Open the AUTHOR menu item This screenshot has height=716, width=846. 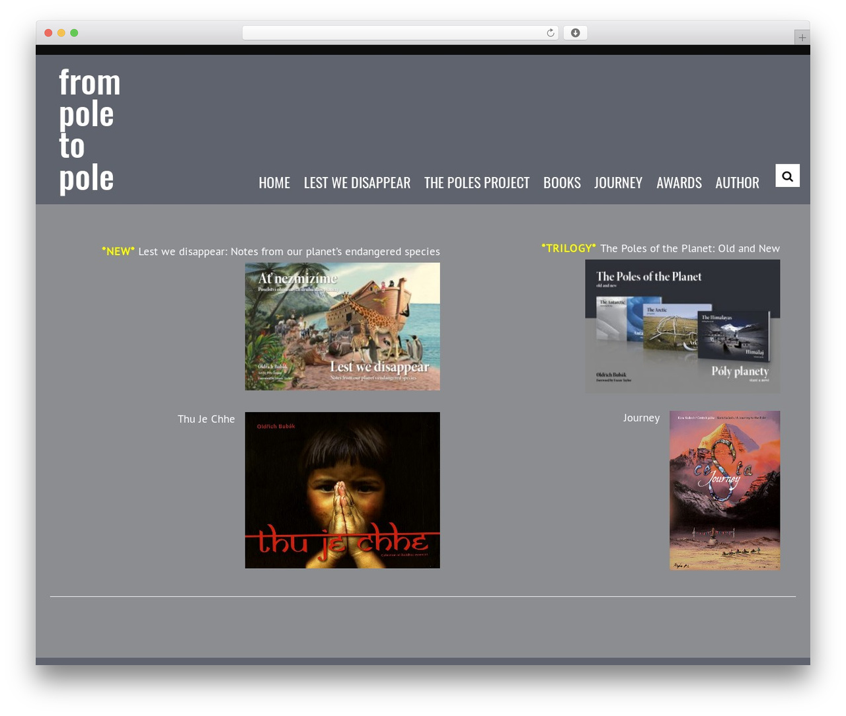click(x=737, y=183)
